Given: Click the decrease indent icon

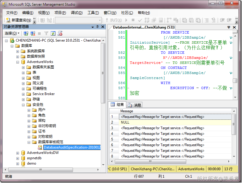Looking at the screenshot, I should (x=222, y=20).
